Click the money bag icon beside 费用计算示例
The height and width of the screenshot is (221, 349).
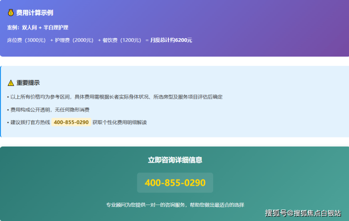(10, 13)
